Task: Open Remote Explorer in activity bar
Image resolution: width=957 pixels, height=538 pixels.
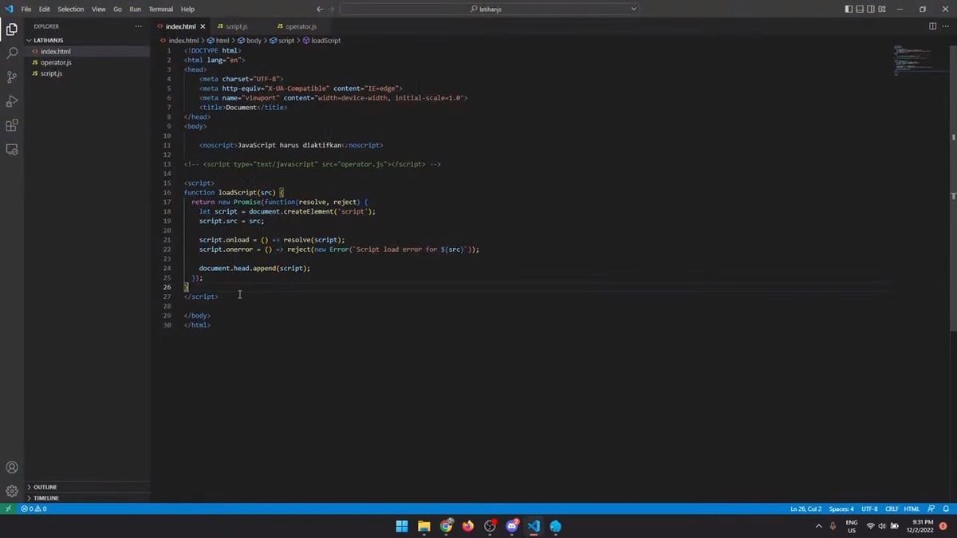Action: [12, 149]
